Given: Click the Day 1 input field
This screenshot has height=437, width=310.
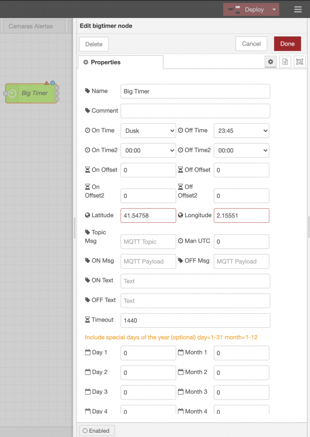Looking at the screenshot, I should point(148,353).
